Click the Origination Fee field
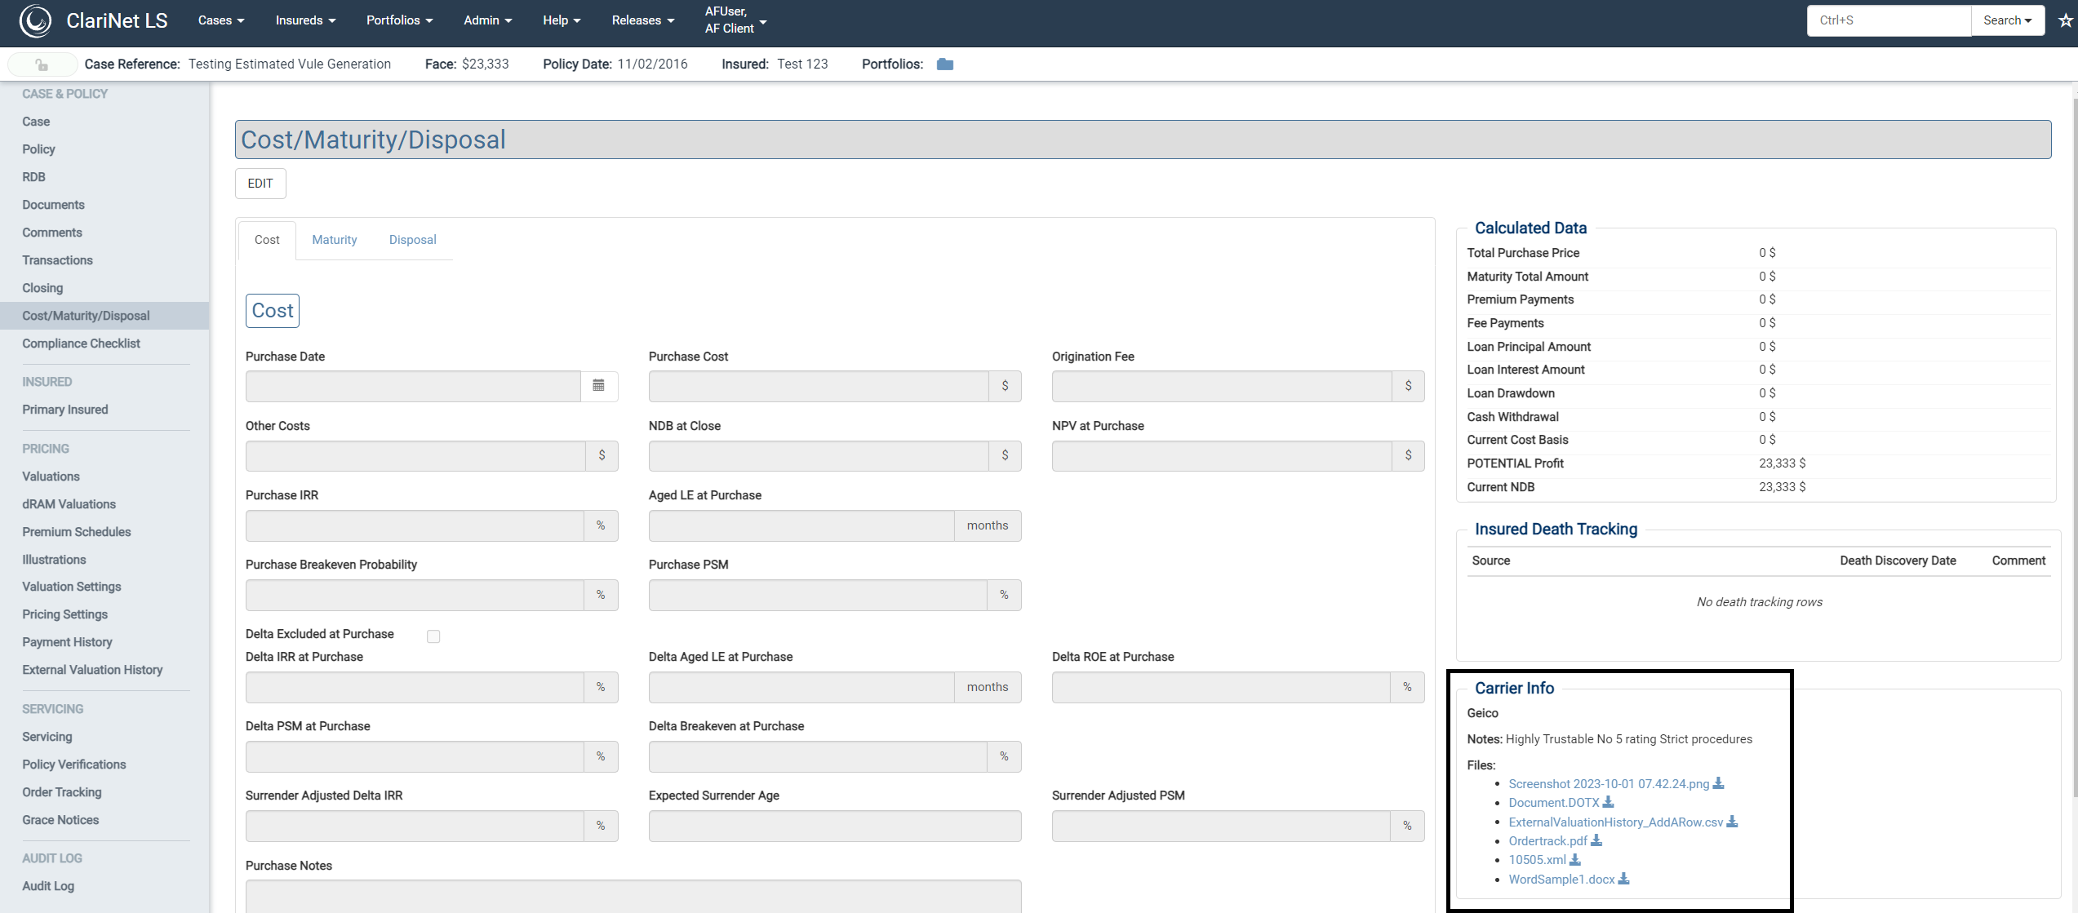This screenshot has height=913, width=2078. coord(1222,386)
